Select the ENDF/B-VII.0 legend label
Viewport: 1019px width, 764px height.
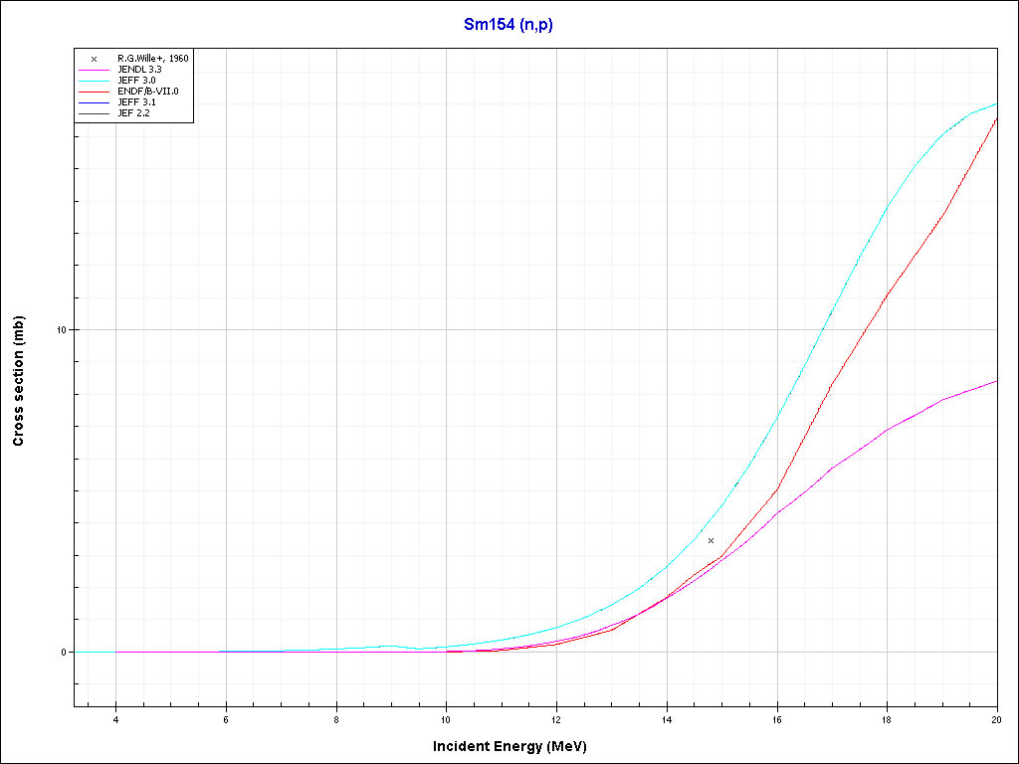pos(147,92)
